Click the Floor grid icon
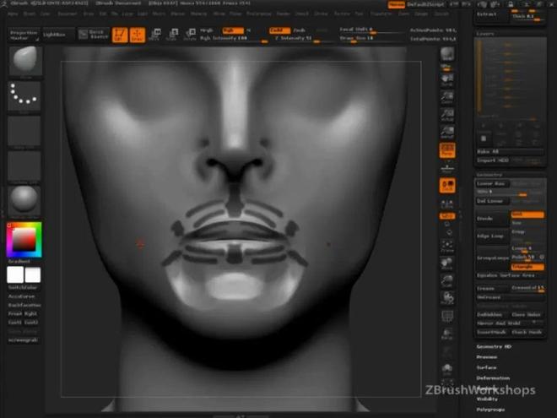The image size is (557, 418). [x=447, y=167]
